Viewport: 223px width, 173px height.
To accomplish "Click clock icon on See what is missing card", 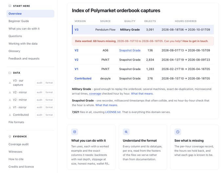I will 178,132.
